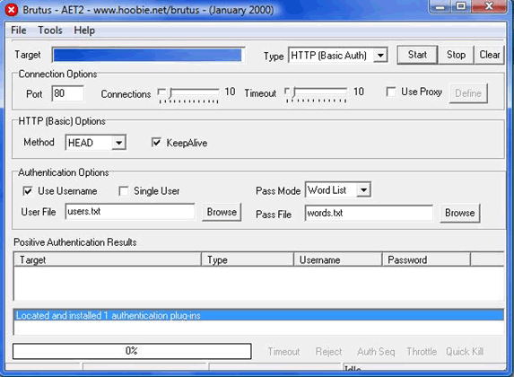Image resolution: width=514 pixels, height=377 pixels.
Task: Click the 0% progress bar
Action: [x=132, y=351]
